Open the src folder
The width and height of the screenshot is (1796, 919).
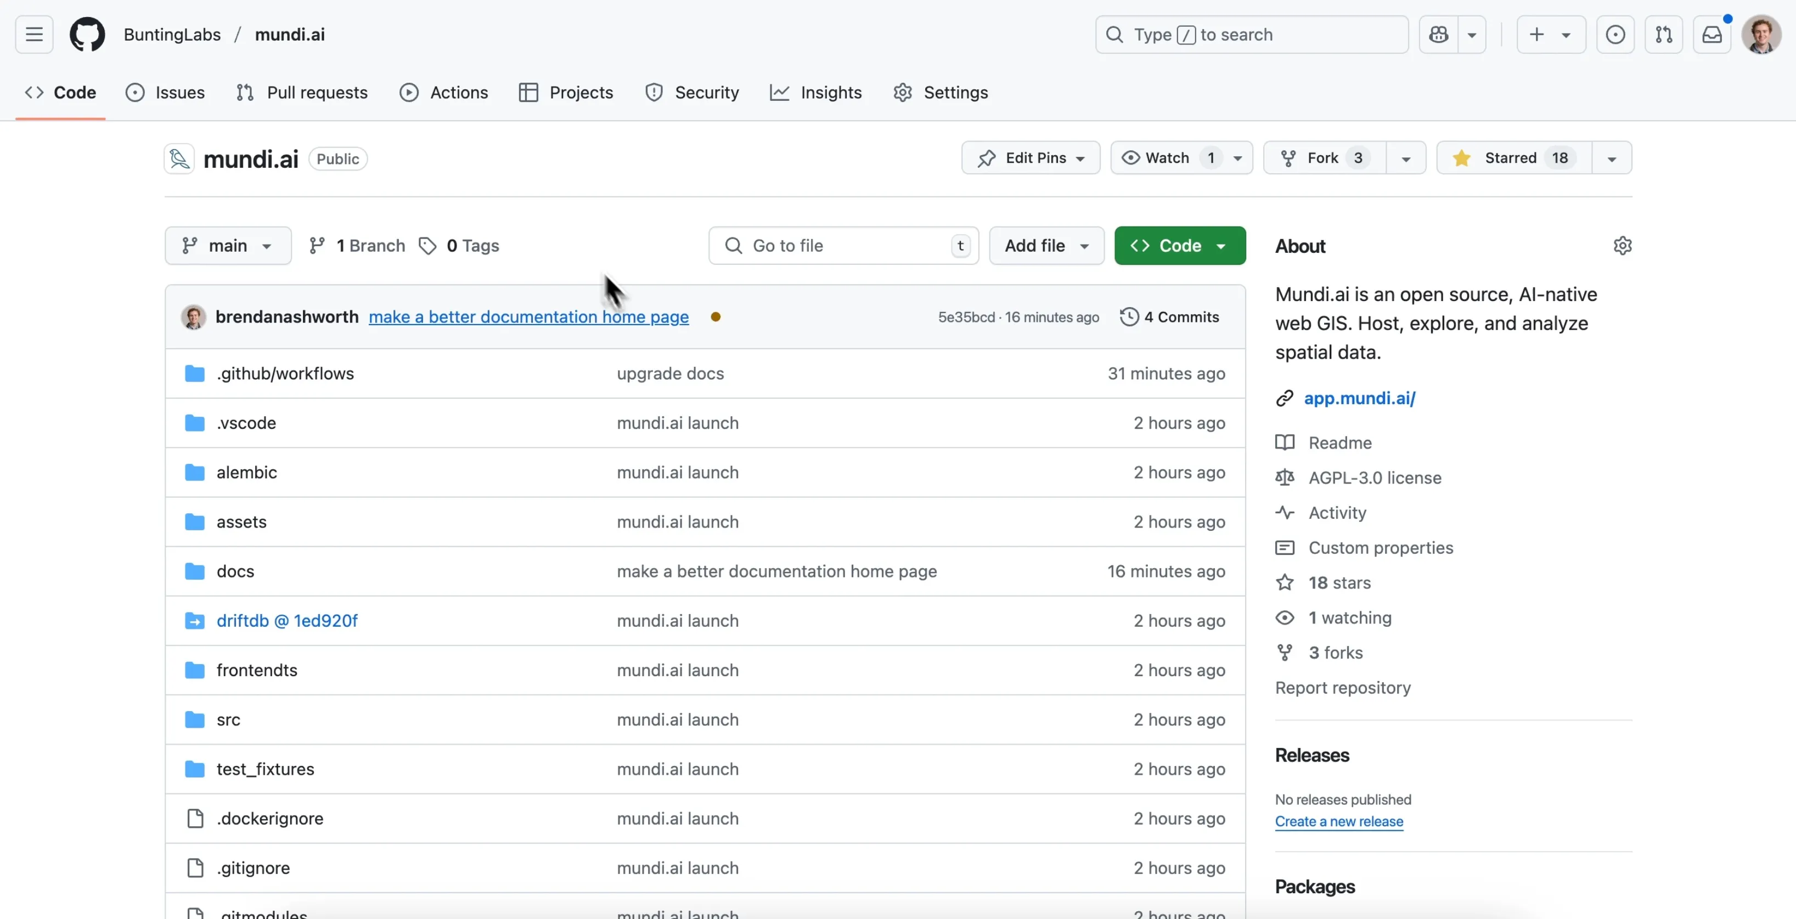point(228,720)
